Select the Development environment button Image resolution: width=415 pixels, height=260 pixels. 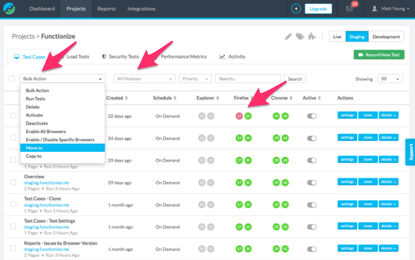386,37
